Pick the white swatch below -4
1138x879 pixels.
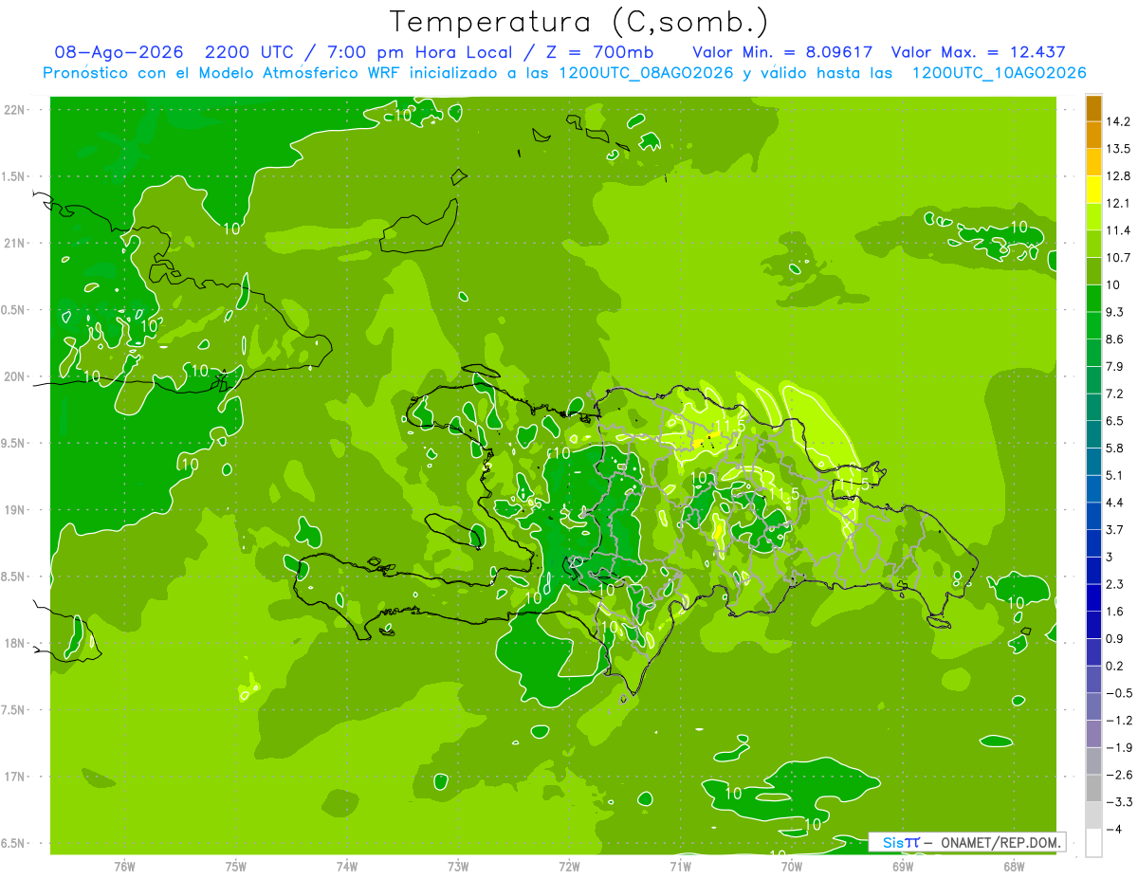coord(1093,843)
